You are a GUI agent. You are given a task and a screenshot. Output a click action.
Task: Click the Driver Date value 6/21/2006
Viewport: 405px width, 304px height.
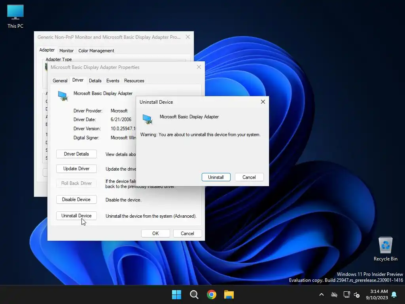121,120
